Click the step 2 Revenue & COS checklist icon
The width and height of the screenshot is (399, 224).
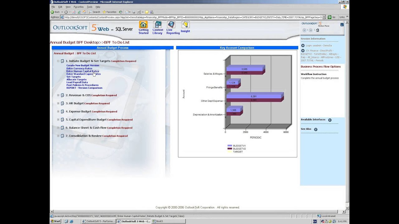62,95
